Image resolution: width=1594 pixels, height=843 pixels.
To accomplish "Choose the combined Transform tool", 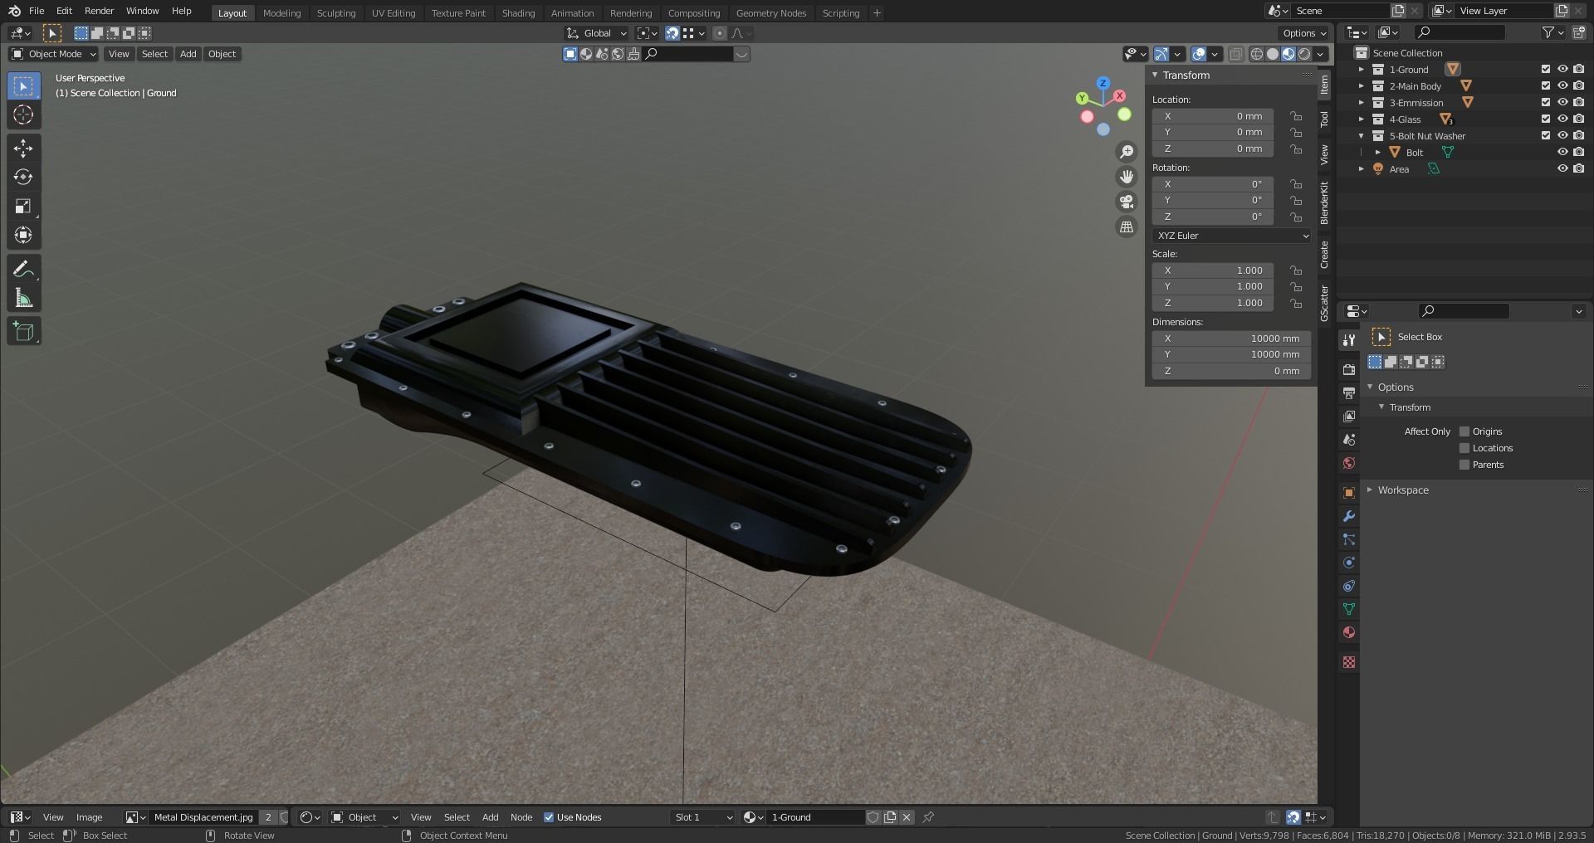I will pyautogui.click(x=23, y=236).
